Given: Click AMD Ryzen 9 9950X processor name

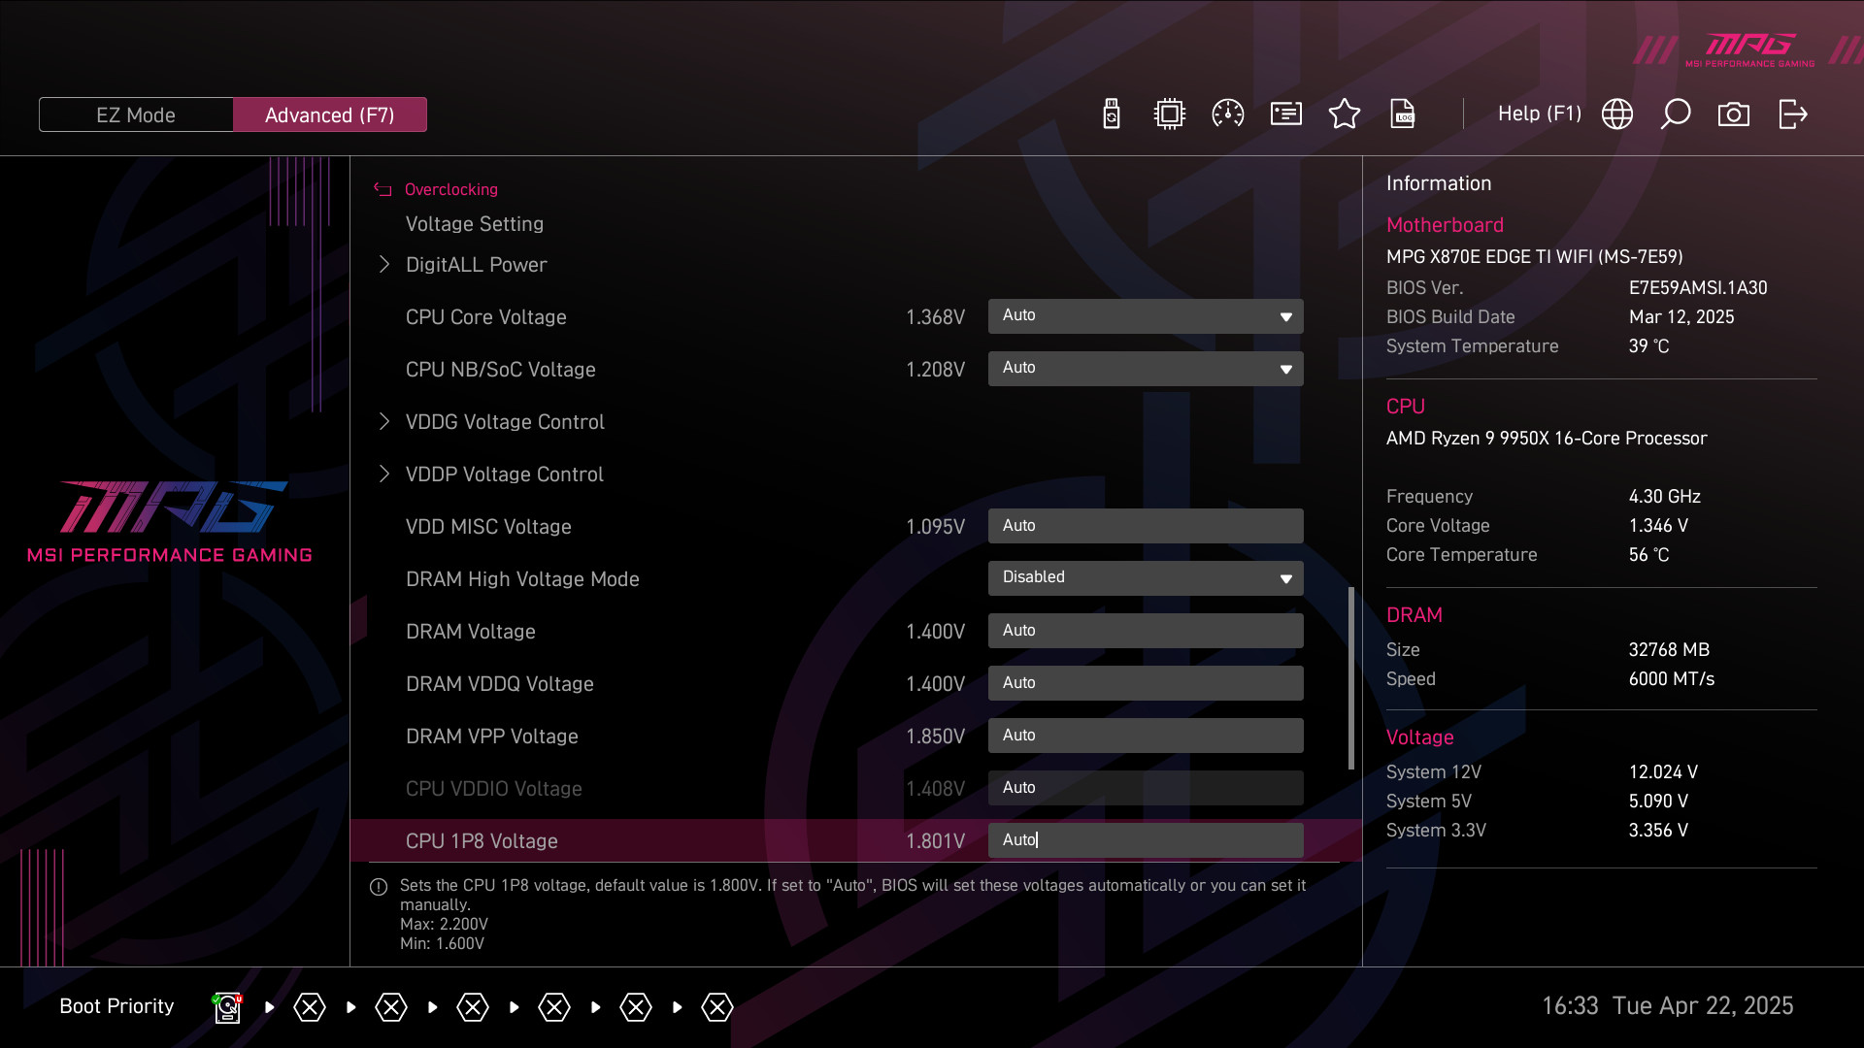Looking at the screenshot, I should [1547, 439].
